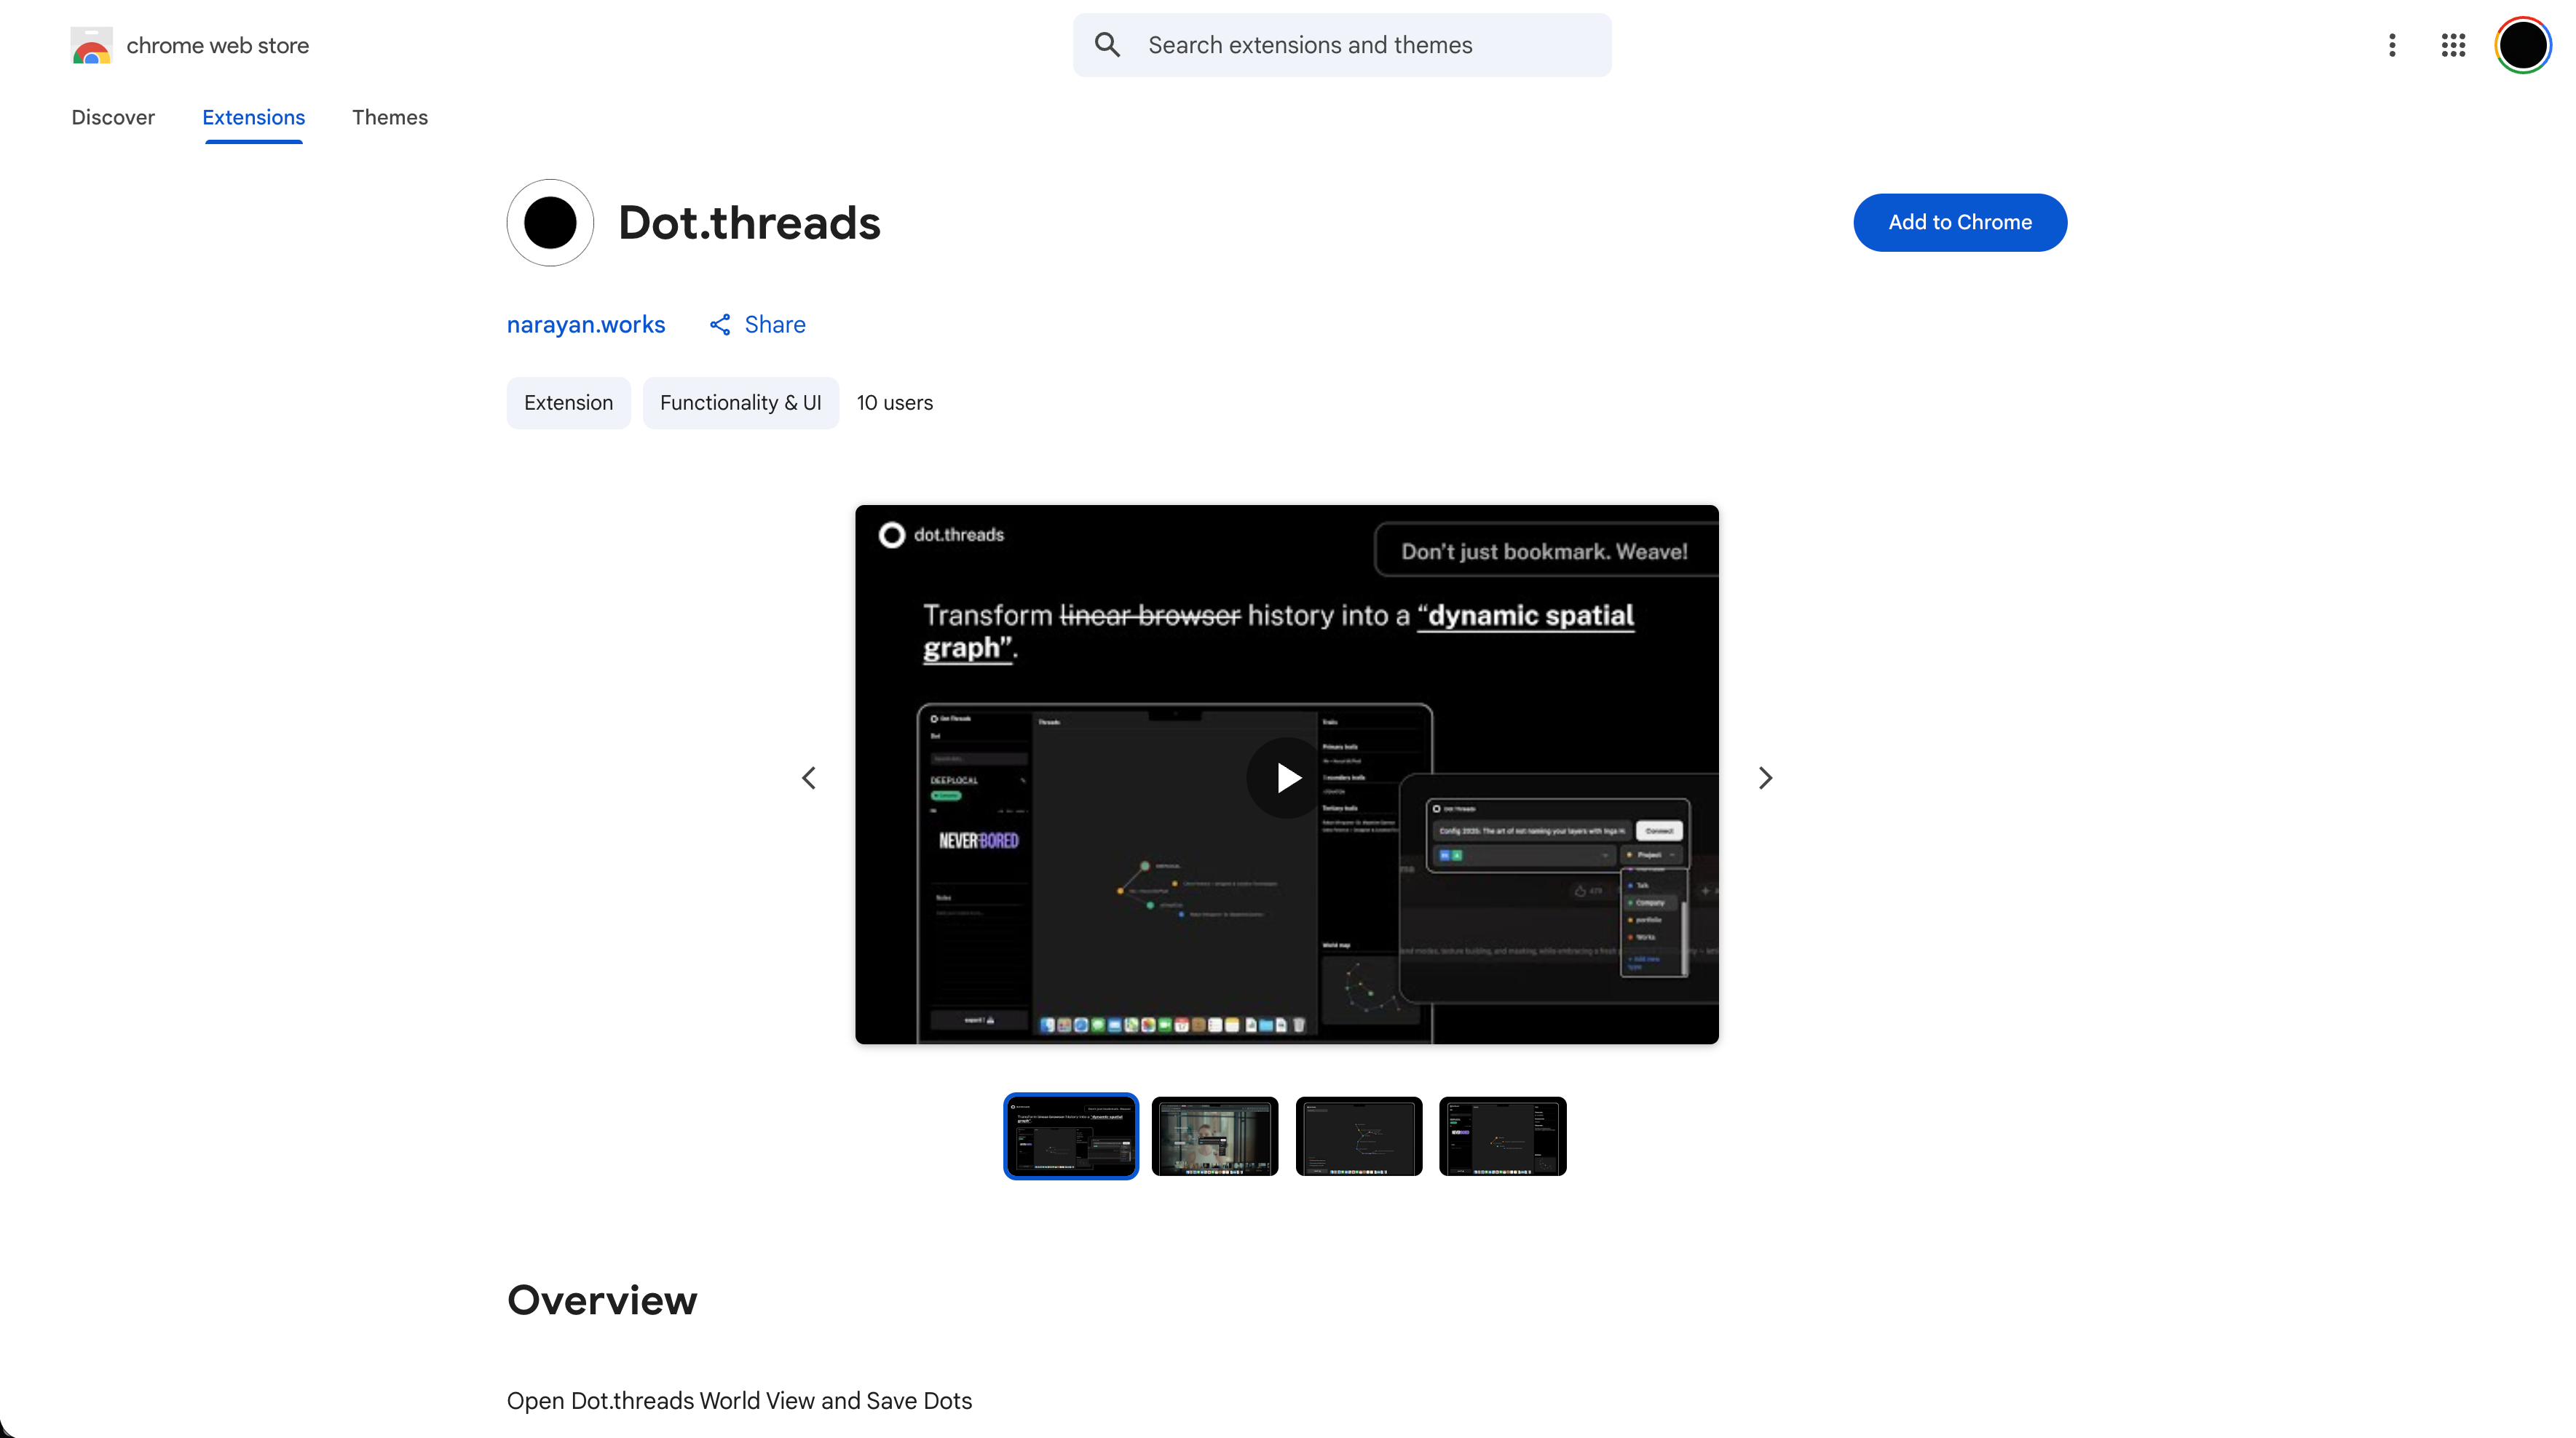Switch to the Discover tab
The image size is (2576, 1438).
pos(113,117)
